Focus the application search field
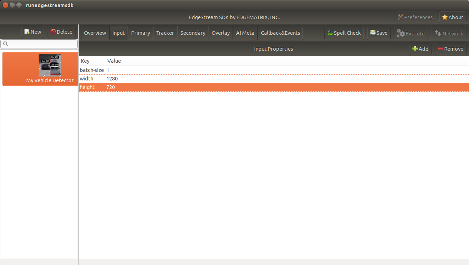This screenshot has height=265, width=469. [39, 44]
